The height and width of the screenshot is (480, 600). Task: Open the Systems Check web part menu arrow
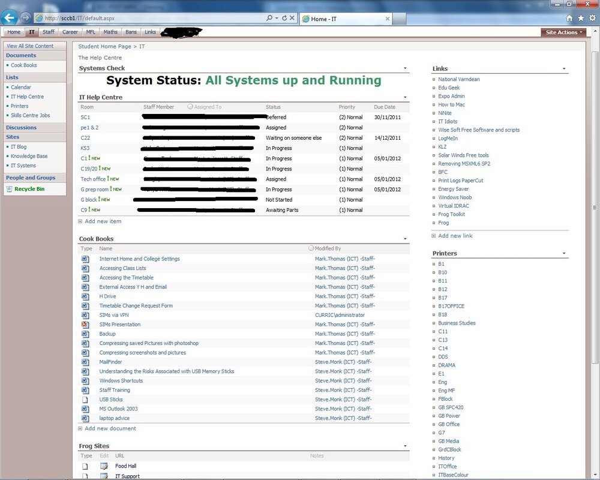tap(405, 68)
